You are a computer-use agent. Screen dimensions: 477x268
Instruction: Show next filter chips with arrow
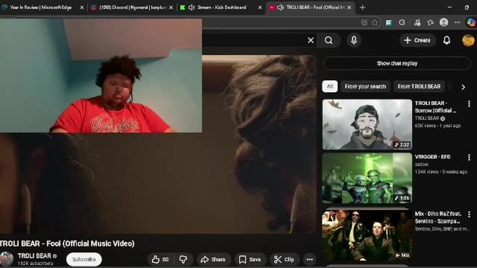463,87
